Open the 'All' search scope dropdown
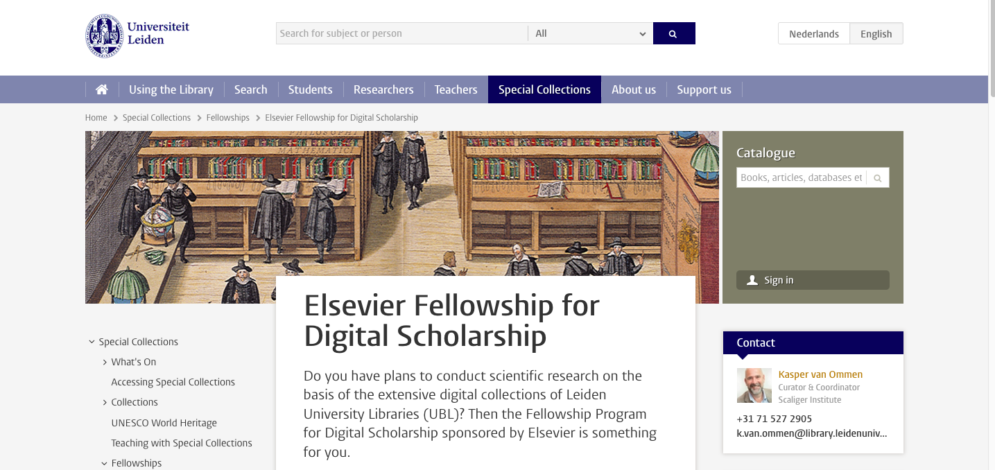This screenshot has width=995, height=470. pos(590,33)
